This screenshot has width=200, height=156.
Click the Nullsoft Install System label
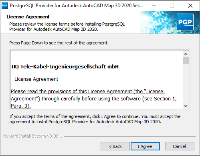pyautogui.click(x=32, y=136)
